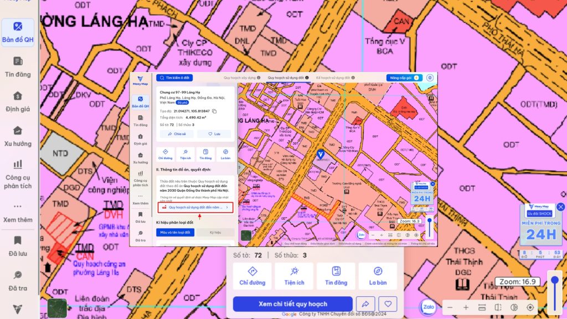This screenshot has width=567, height=319.
Task: Open La bàn compass tool above Xem chi tiết
Action: pyautogui.click(x=378, y=276)
